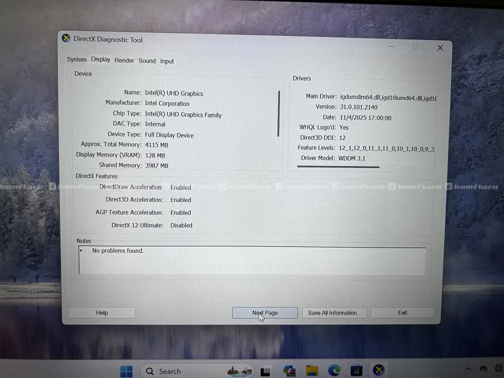Viewport: 504px width, 378px height.
Task: Click DirectDraw Acceleration 'Enabled' value
Action: click(x=180, y=187)
